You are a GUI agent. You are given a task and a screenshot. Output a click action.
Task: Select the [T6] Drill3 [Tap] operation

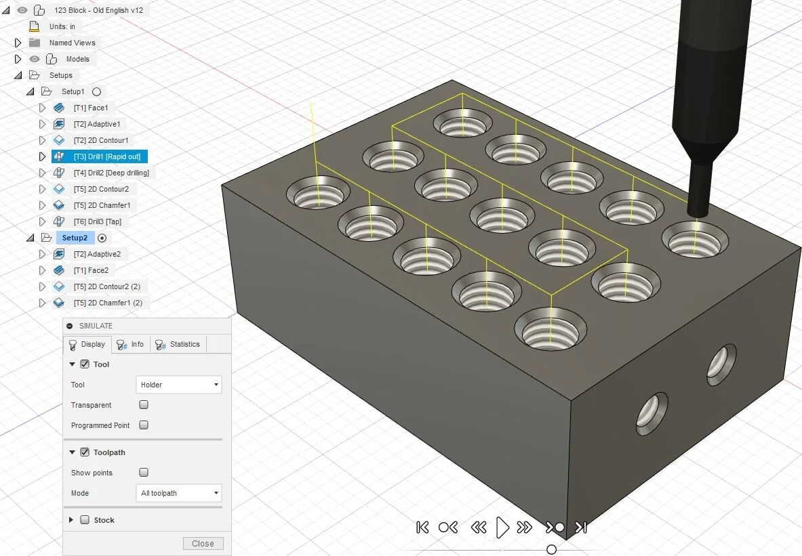click(x=98, y=221)
